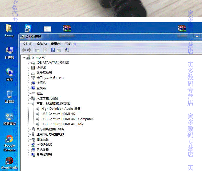Open the 文件(F) menu
Viewport: 202px width, 171px height.
[27, 44]
